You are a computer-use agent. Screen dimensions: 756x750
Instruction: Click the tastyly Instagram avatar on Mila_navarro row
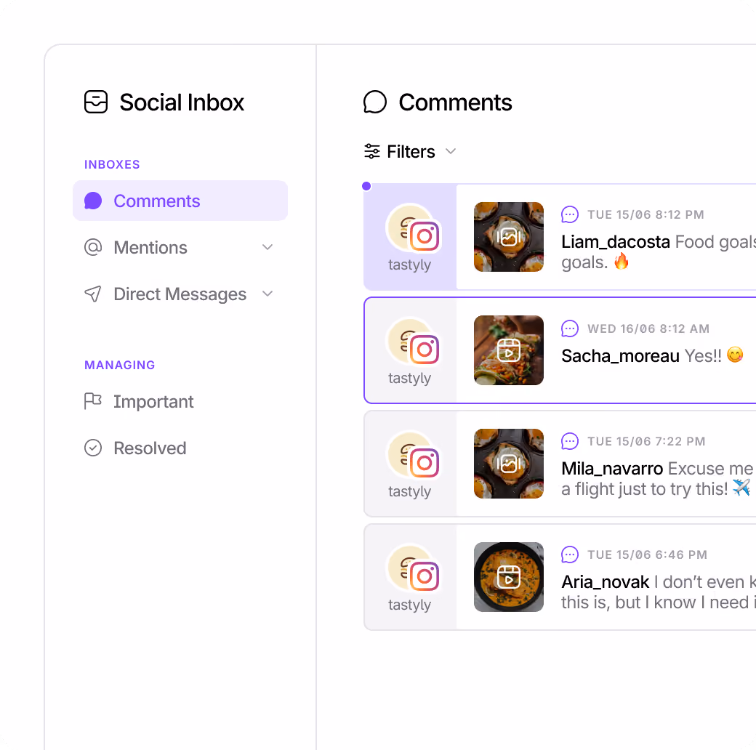(413, 456)
